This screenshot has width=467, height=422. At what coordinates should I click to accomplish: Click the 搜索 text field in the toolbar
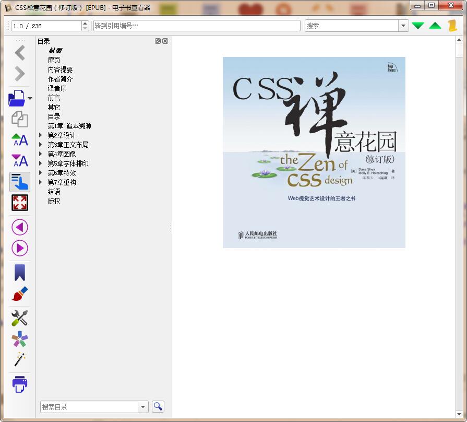352,26
